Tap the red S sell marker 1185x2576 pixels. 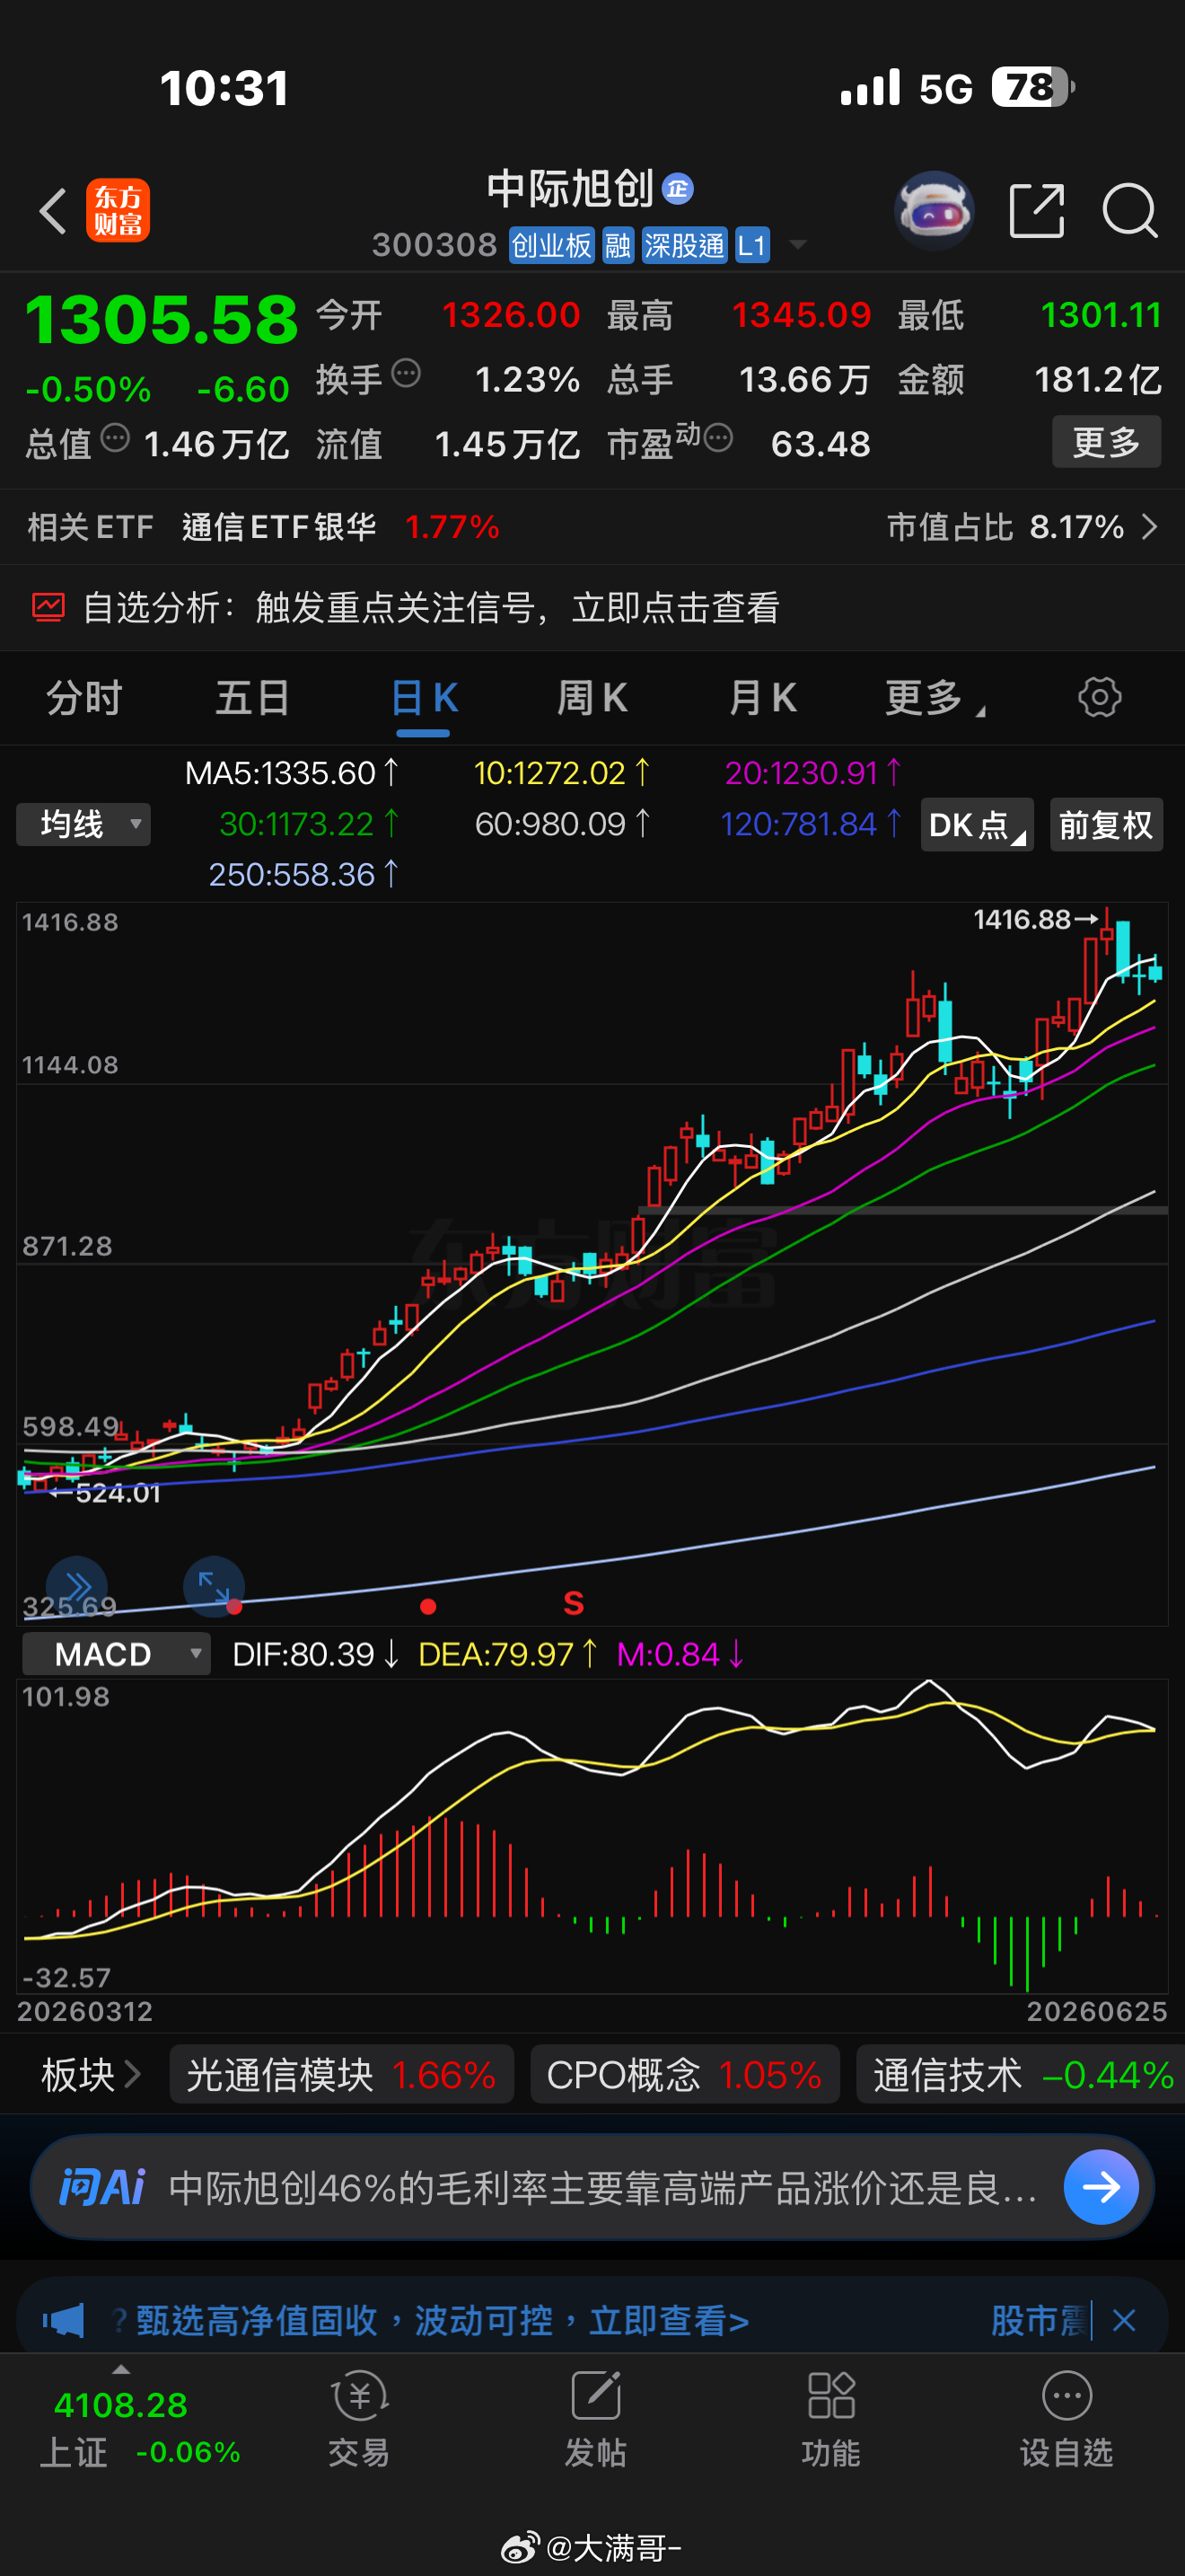click(574, 1603)
